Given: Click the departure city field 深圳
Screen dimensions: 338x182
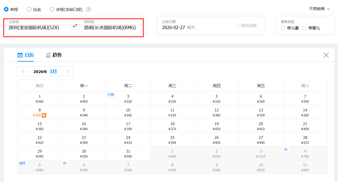Looking at the screenshot, I should click(x=34, y=27).
